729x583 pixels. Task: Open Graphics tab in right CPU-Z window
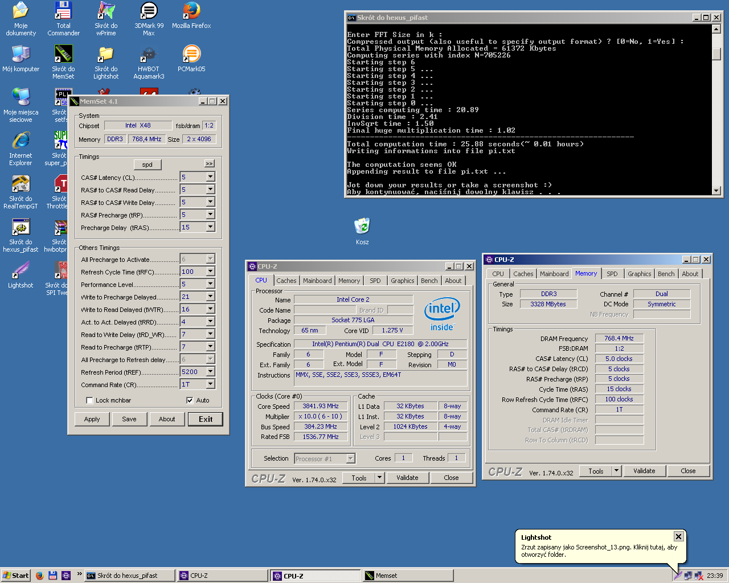coord(640,274)
